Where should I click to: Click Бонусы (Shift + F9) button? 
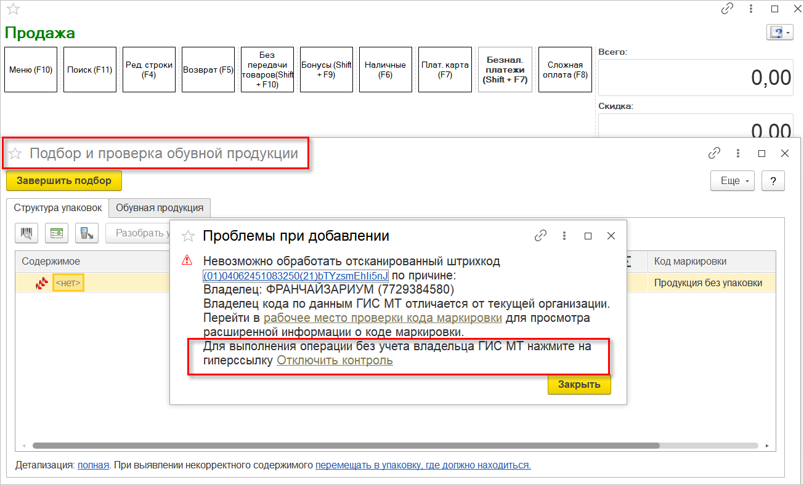(327, 70)
